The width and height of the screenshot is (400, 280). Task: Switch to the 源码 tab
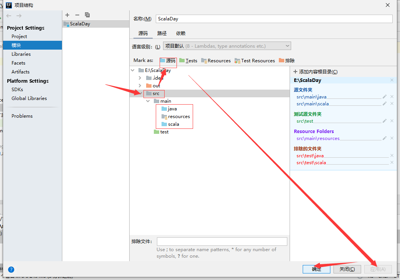coord(143,33)
